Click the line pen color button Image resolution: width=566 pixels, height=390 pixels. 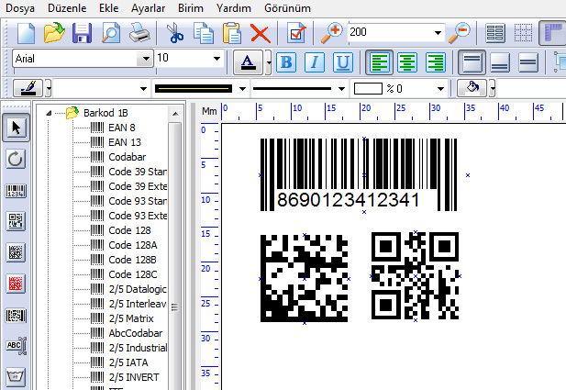28,88
